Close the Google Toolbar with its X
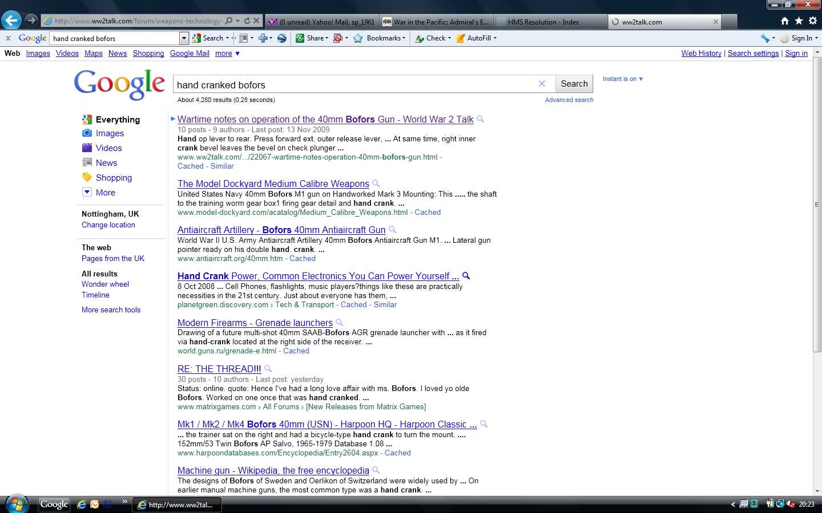Viewport: 822px width, 513px height. click(8, 38)
